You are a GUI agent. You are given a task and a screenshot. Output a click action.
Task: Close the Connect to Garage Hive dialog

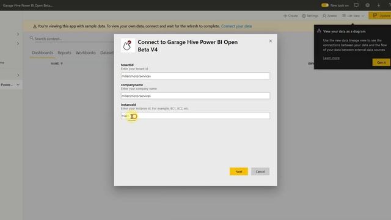(271, 41)
